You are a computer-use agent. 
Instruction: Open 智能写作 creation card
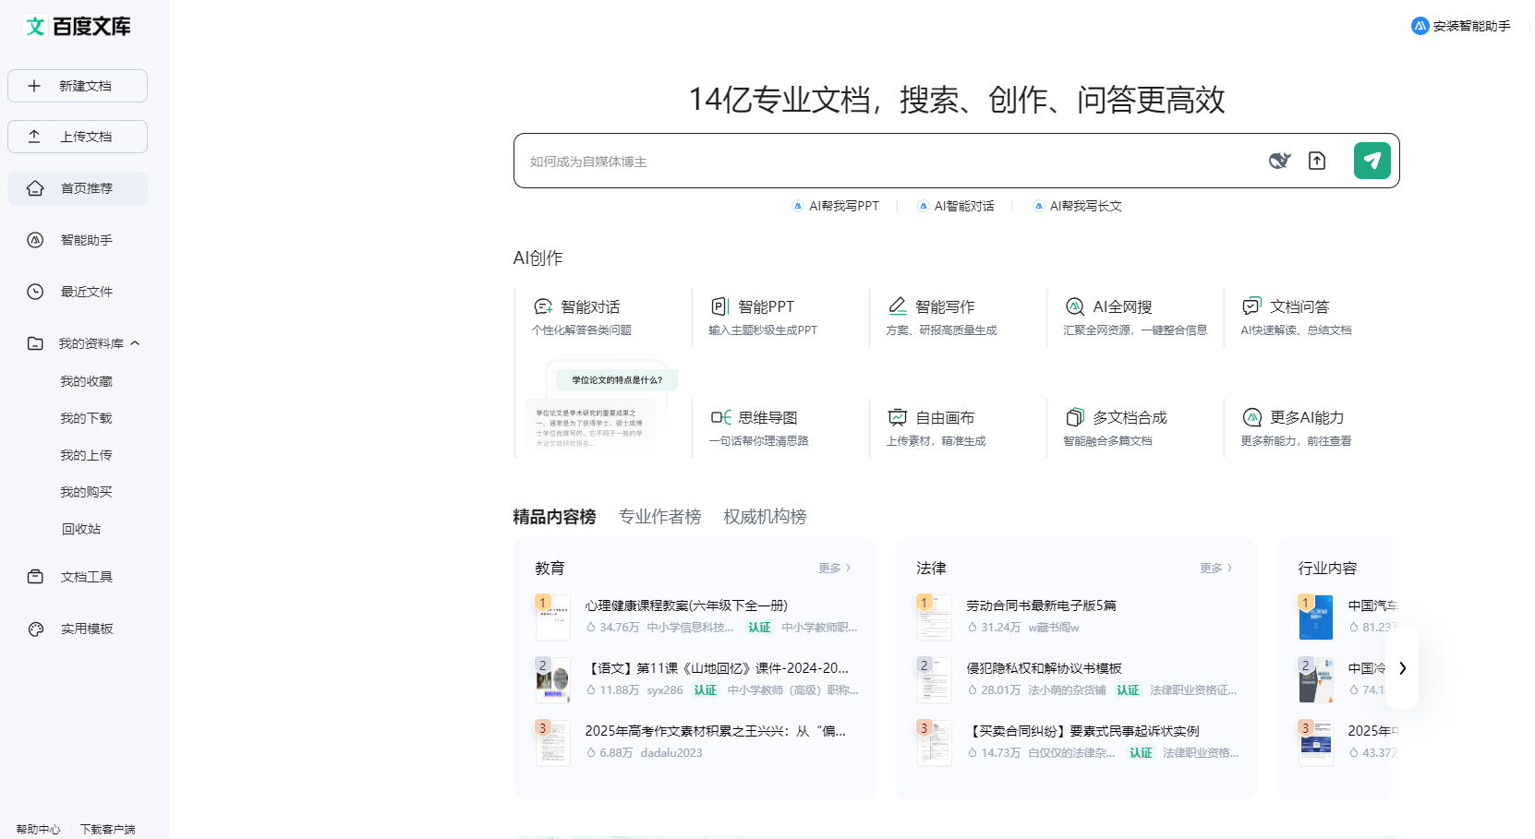tap(956, 317)
